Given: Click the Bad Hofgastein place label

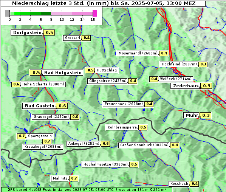Looking at the screenshot, I should click(x=63, y=73).
